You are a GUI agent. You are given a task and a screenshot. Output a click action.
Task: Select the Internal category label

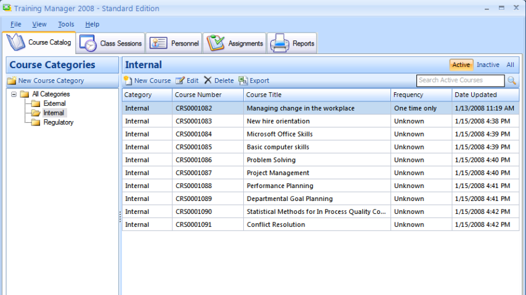click(x=54, y=113)
